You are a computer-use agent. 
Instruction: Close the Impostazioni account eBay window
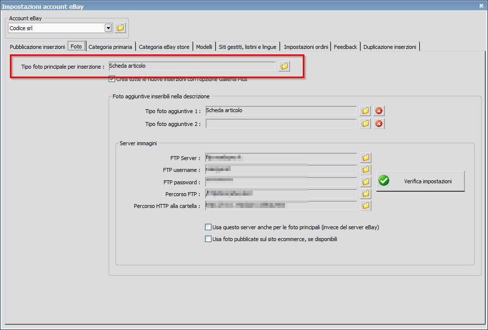point(481,5)
